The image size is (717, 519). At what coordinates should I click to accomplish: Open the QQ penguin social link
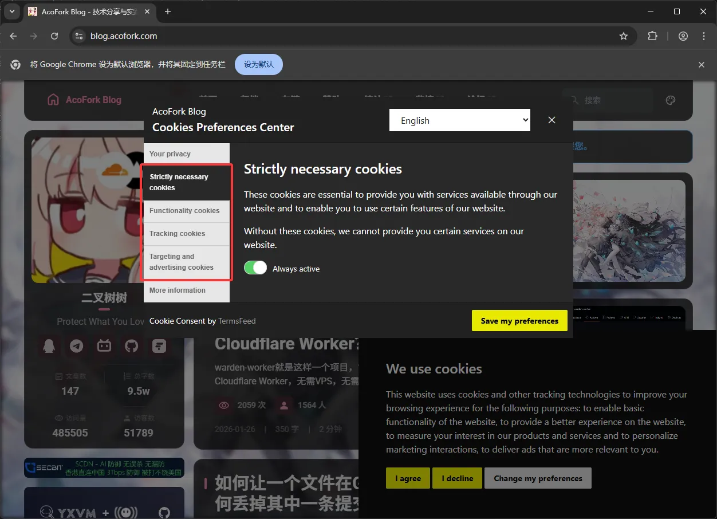[49, 346]
